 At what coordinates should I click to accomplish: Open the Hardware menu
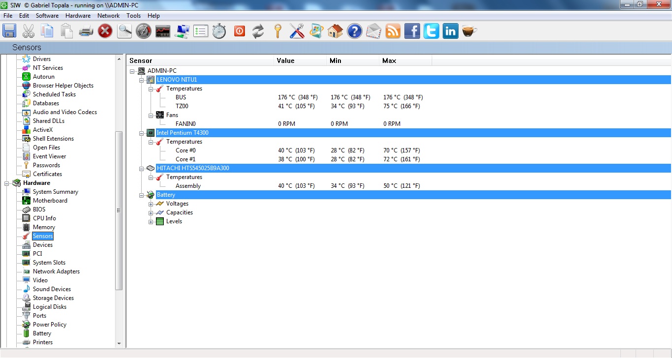[x=78, y=16]
